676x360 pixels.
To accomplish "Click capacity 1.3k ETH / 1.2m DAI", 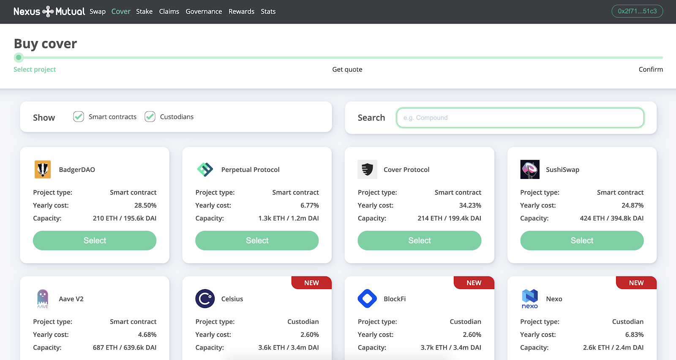I will [289, 218].
